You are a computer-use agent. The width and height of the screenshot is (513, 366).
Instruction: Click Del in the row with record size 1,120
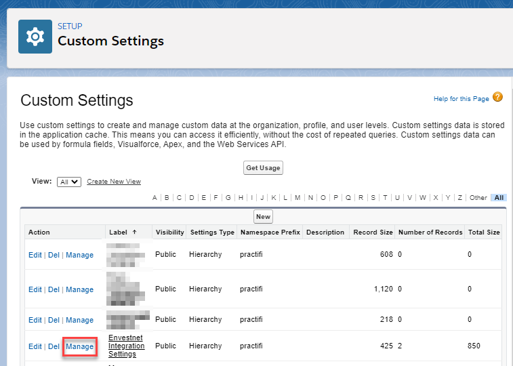pos(54,289)
